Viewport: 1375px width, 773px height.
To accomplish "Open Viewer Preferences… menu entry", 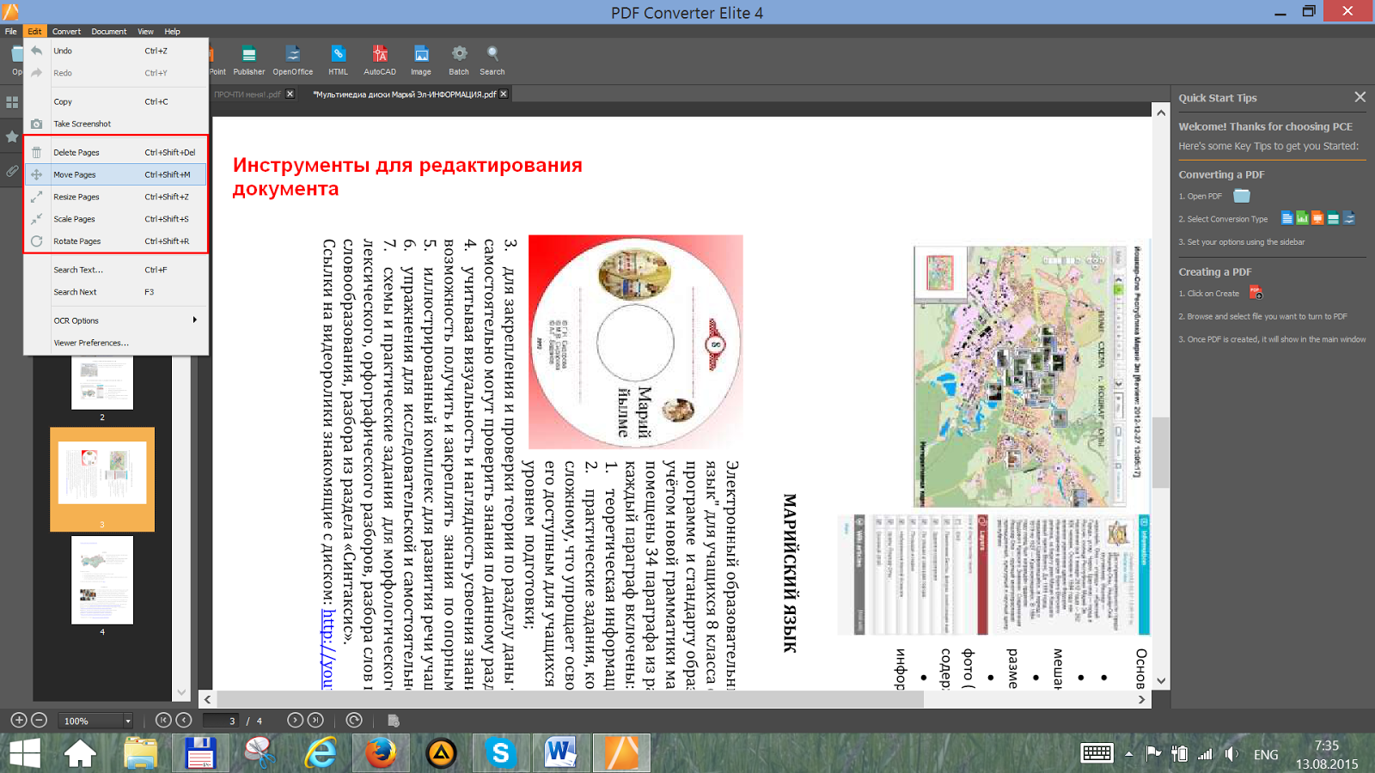I will click(x=116, y=343).
